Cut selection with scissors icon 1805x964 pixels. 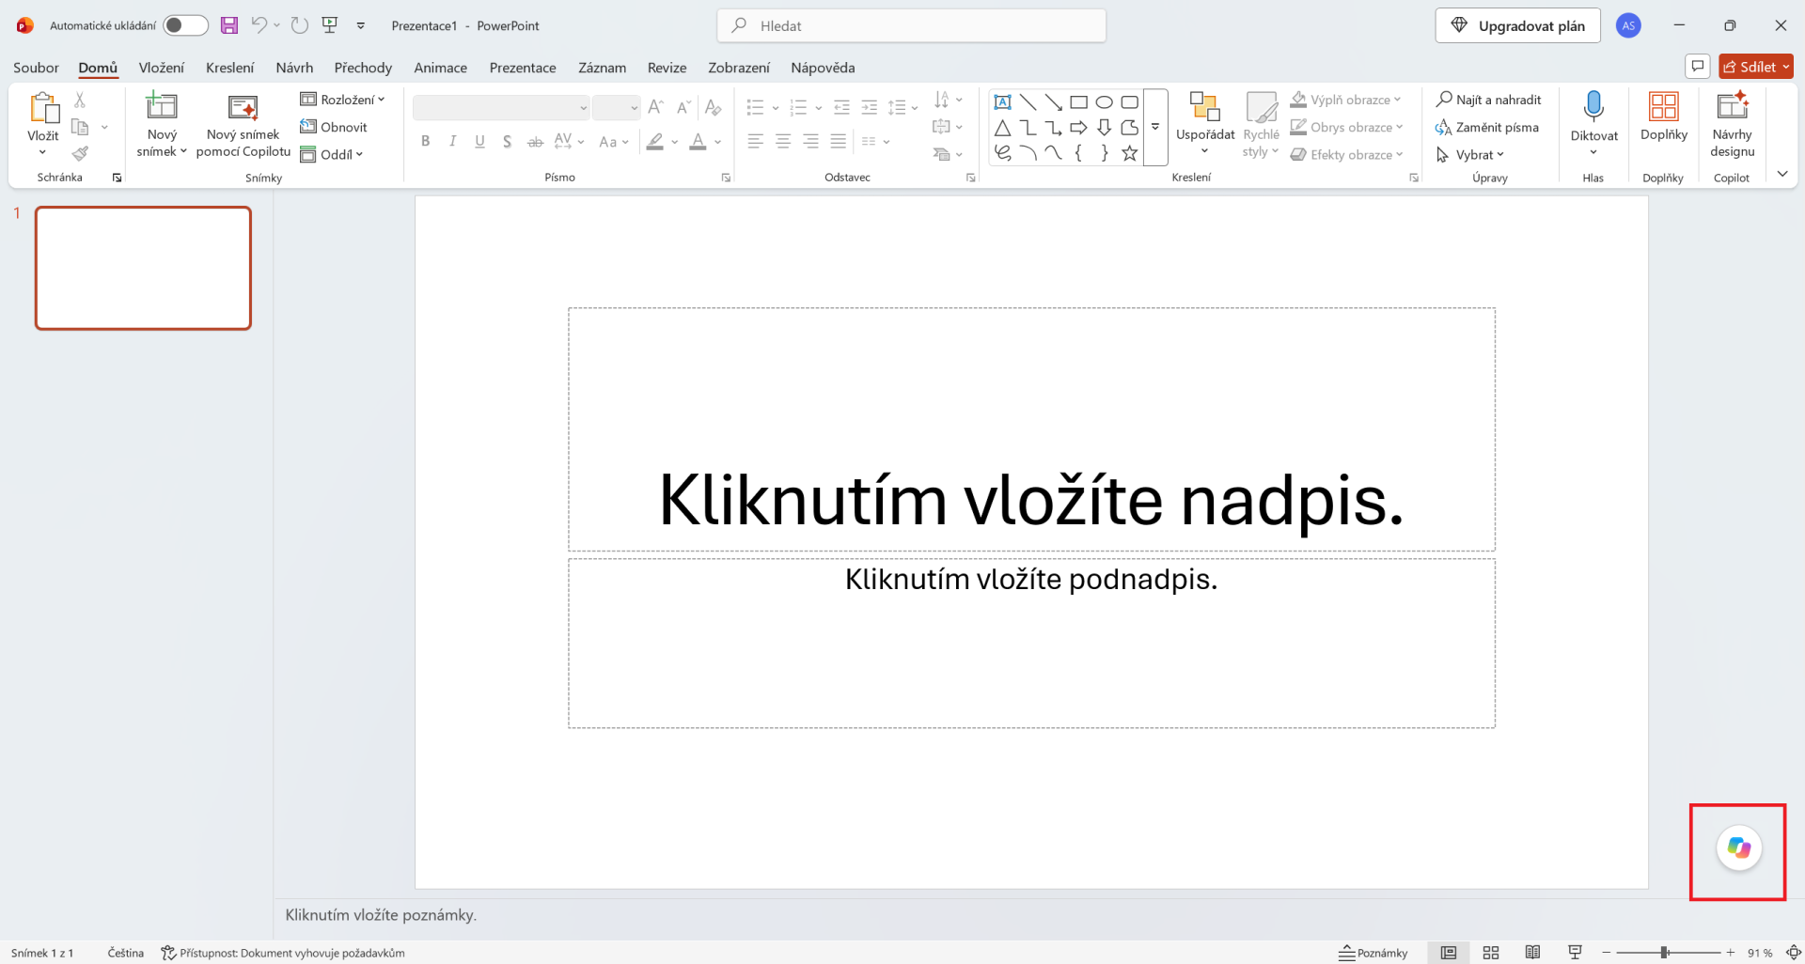click(80, 100)
